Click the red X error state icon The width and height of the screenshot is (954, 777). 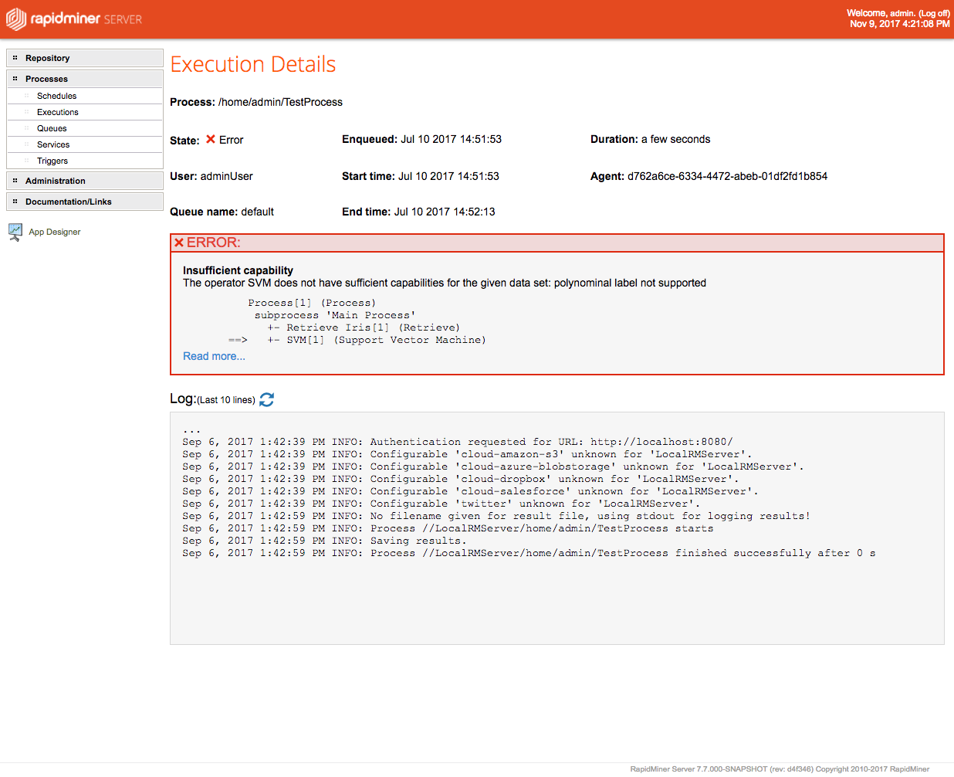tap(211, 139)
